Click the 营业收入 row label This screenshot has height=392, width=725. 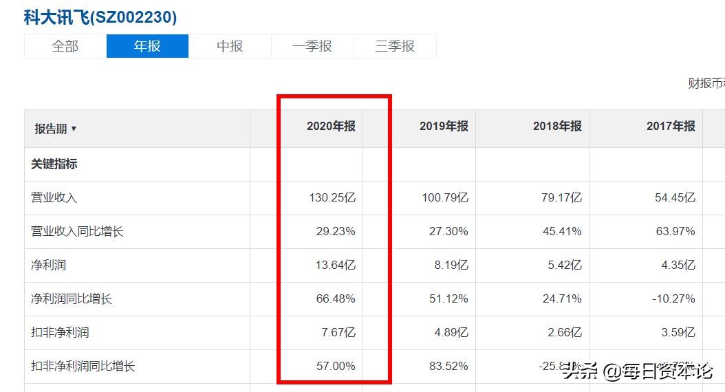point(54,198)
